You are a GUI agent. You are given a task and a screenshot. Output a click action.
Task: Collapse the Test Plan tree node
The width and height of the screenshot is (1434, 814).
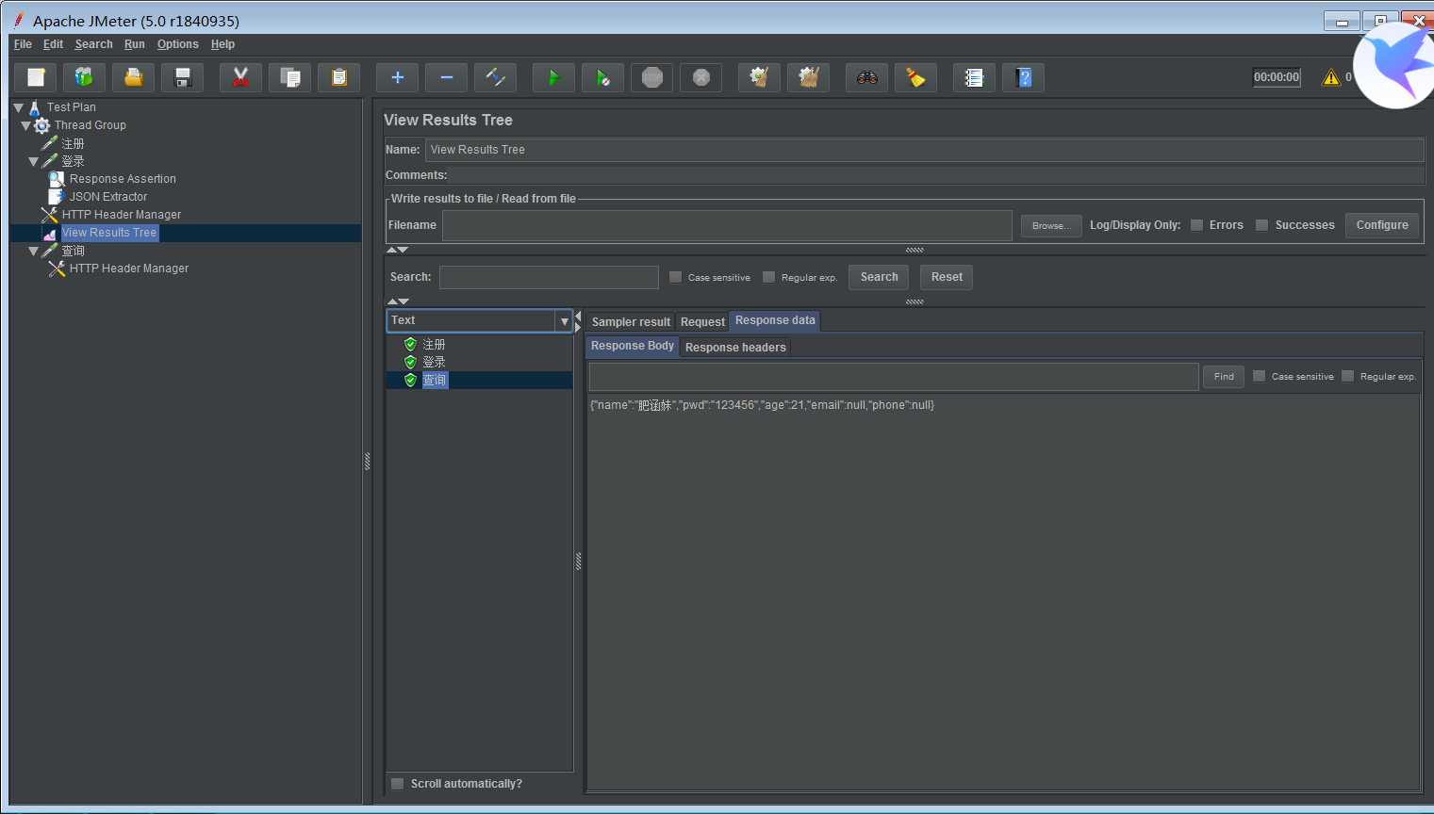point(18,107)
